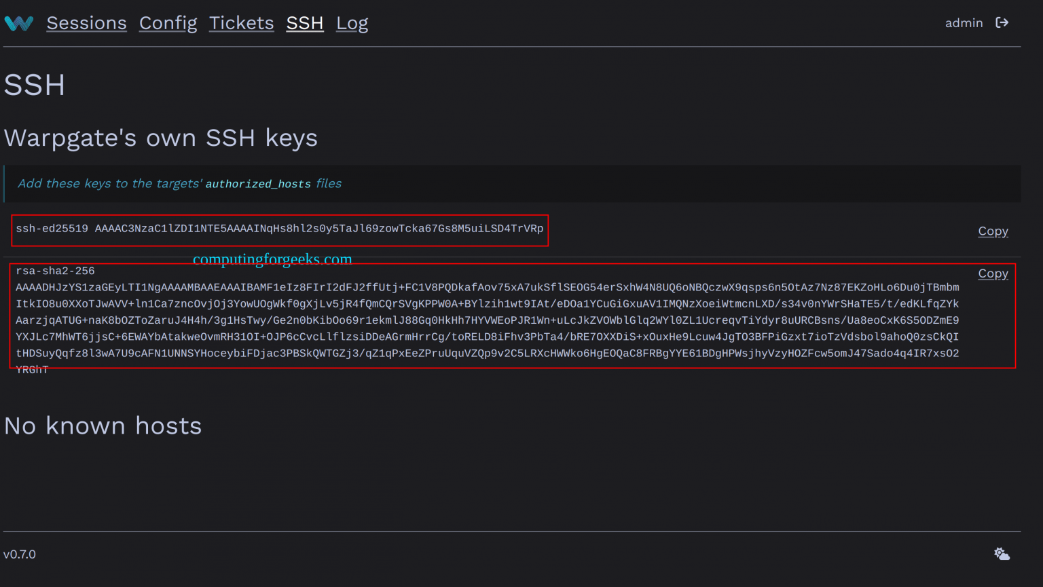Open the Log page
1043x587 pixels.
(352, 22)
